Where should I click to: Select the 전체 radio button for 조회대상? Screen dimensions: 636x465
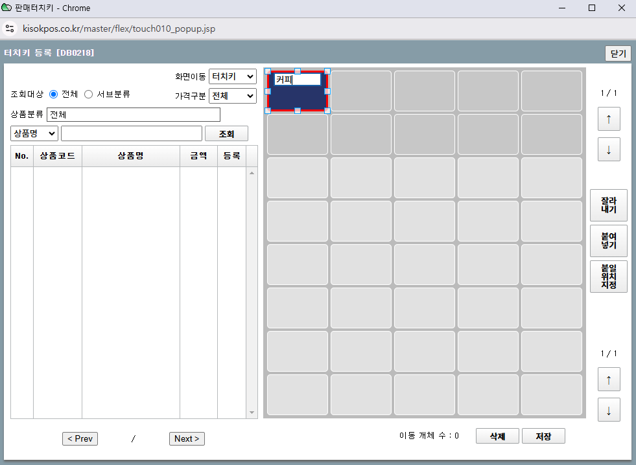(x=54, y=95)
